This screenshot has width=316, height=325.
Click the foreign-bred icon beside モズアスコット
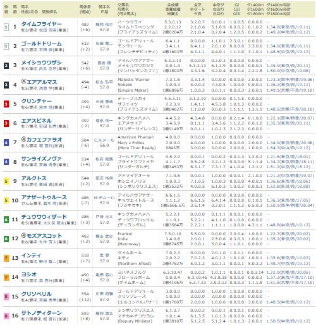click(x=23, y=235)
